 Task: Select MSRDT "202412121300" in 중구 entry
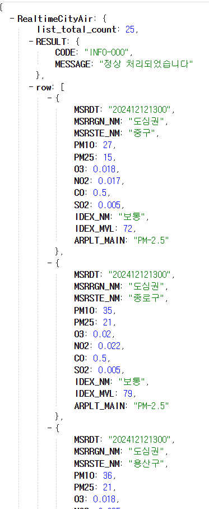click(140, 110)
